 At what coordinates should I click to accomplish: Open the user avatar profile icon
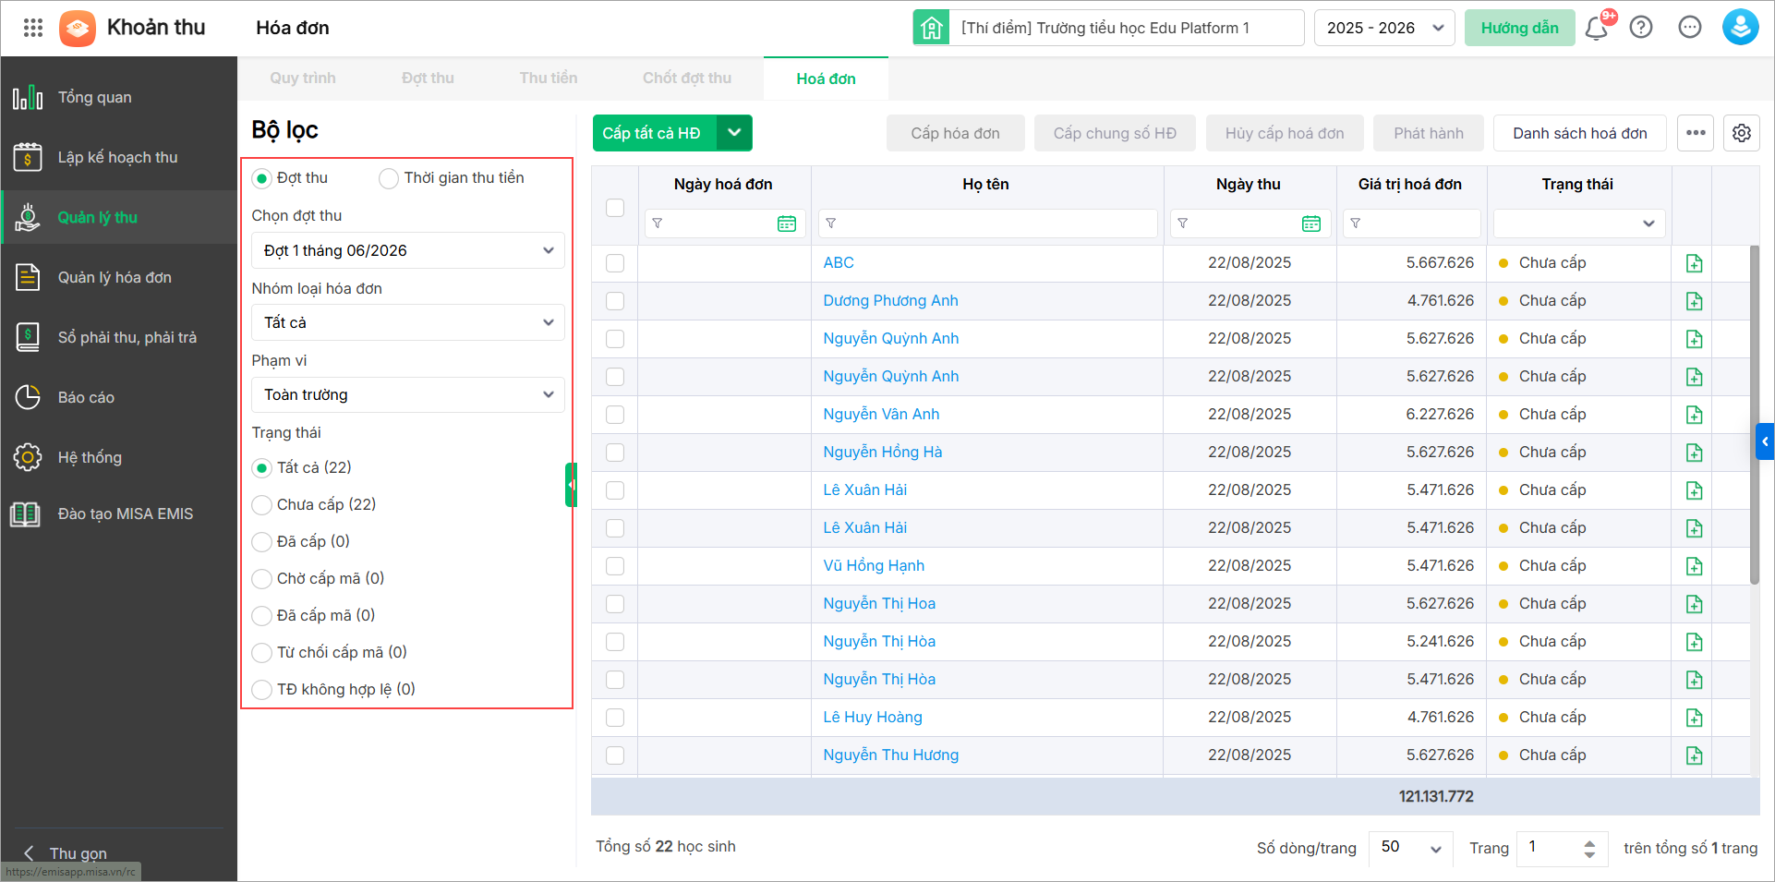point(1740,28)
